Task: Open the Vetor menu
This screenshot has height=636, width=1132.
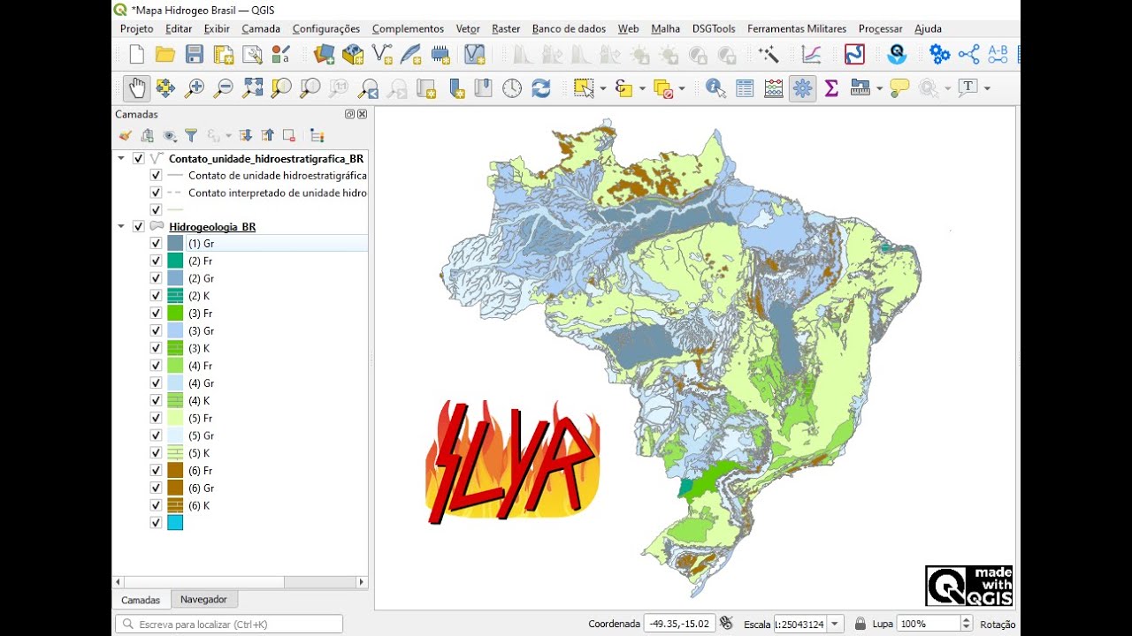Action: tap(468, 28)
